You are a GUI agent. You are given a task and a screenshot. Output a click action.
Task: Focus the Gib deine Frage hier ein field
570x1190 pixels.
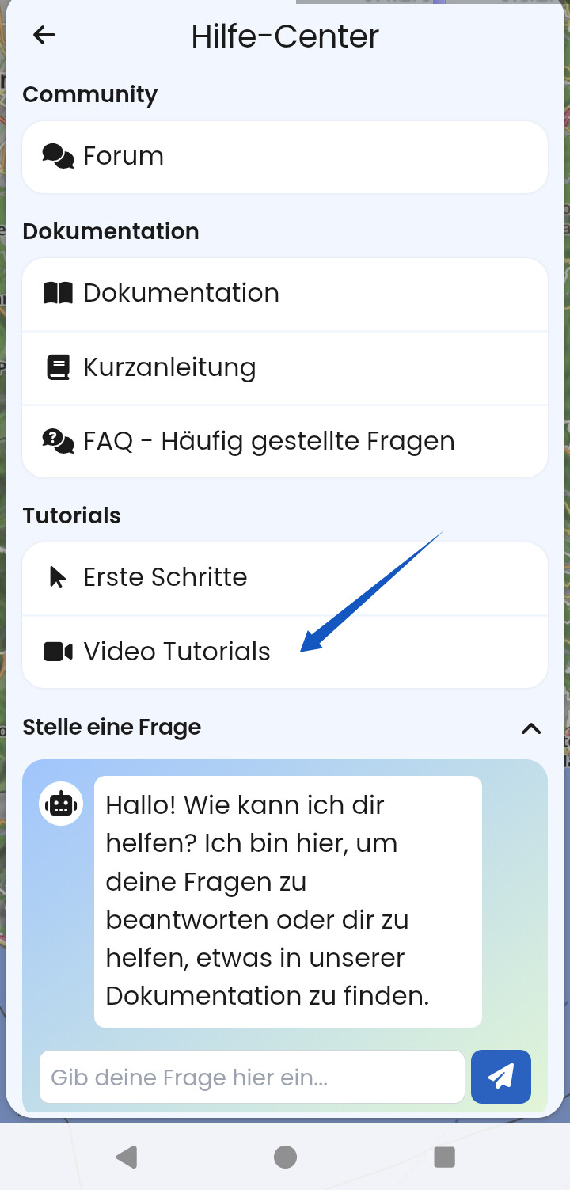252,1077
